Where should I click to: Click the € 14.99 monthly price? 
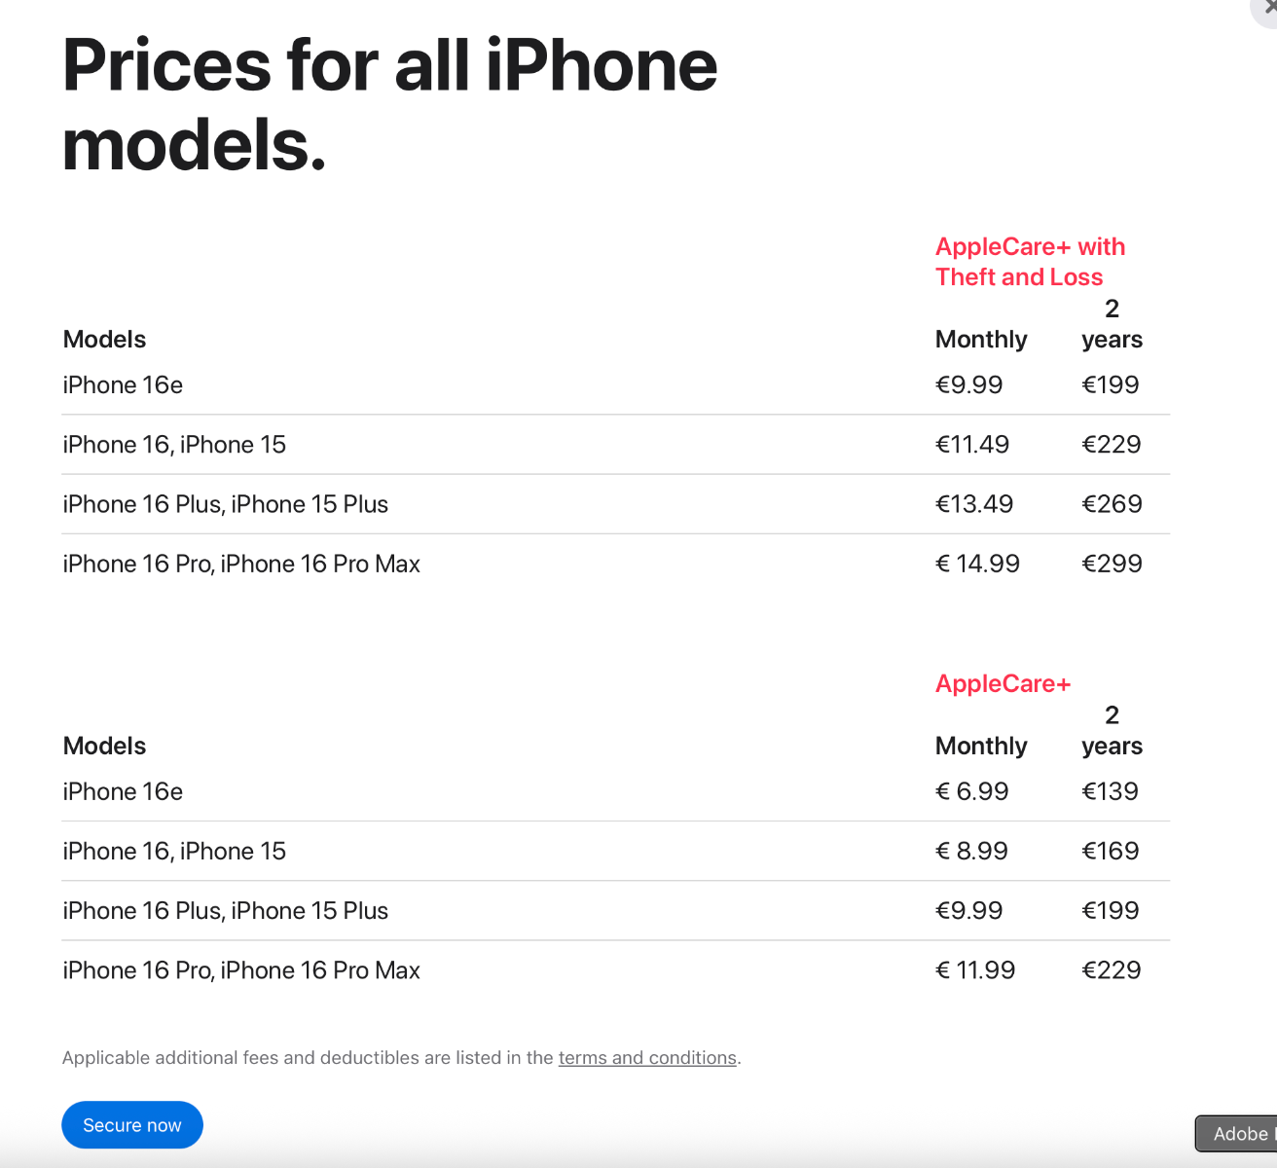pyautogui.click(x=977, y=564)
